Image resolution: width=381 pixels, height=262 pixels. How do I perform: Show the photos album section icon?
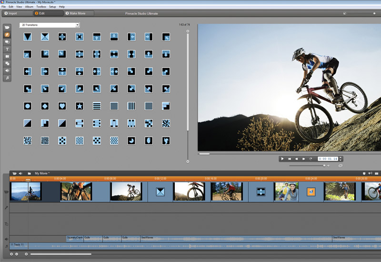(7, 56)
